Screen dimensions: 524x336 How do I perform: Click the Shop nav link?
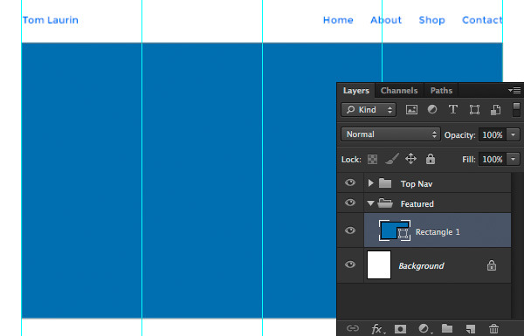pos(431,20)
